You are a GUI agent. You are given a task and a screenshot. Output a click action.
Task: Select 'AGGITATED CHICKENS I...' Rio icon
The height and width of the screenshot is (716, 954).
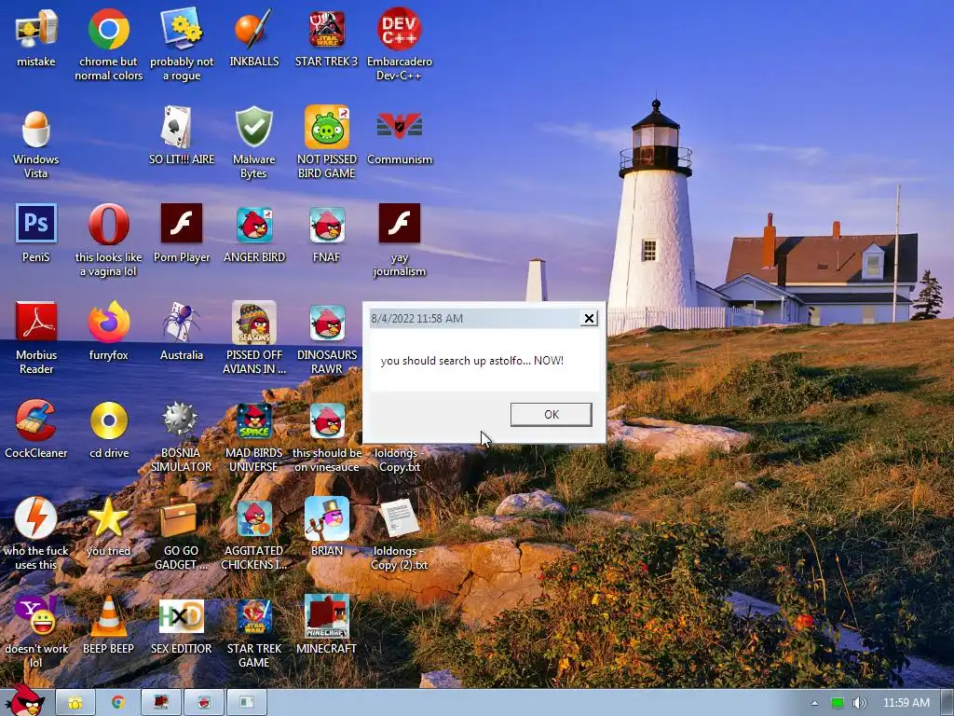[254, 518]
